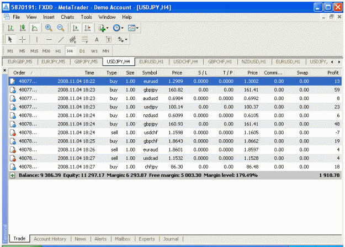The image size is (345, 247).
Task: Draw Fibonacci retracement
Action: [x=84, y=40]
